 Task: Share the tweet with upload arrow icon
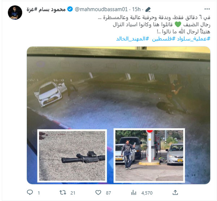click(175, 192)
